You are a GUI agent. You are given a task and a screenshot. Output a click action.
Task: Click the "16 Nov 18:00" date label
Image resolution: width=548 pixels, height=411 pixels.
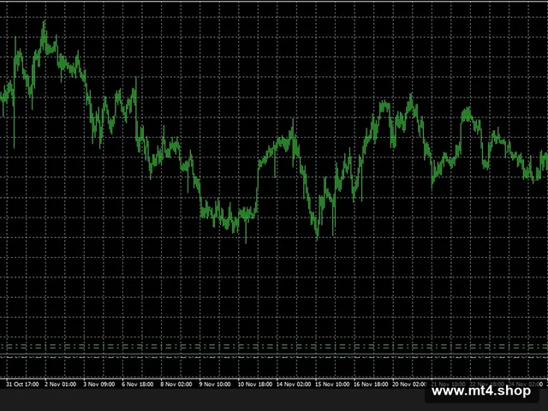pyautogui.click(x=371, y=384)
